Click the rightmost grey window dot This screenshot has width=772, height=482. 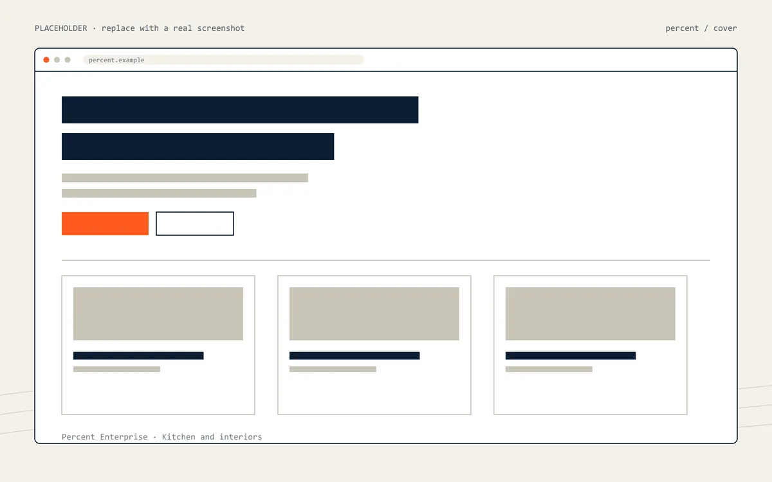tap(68, 60)
